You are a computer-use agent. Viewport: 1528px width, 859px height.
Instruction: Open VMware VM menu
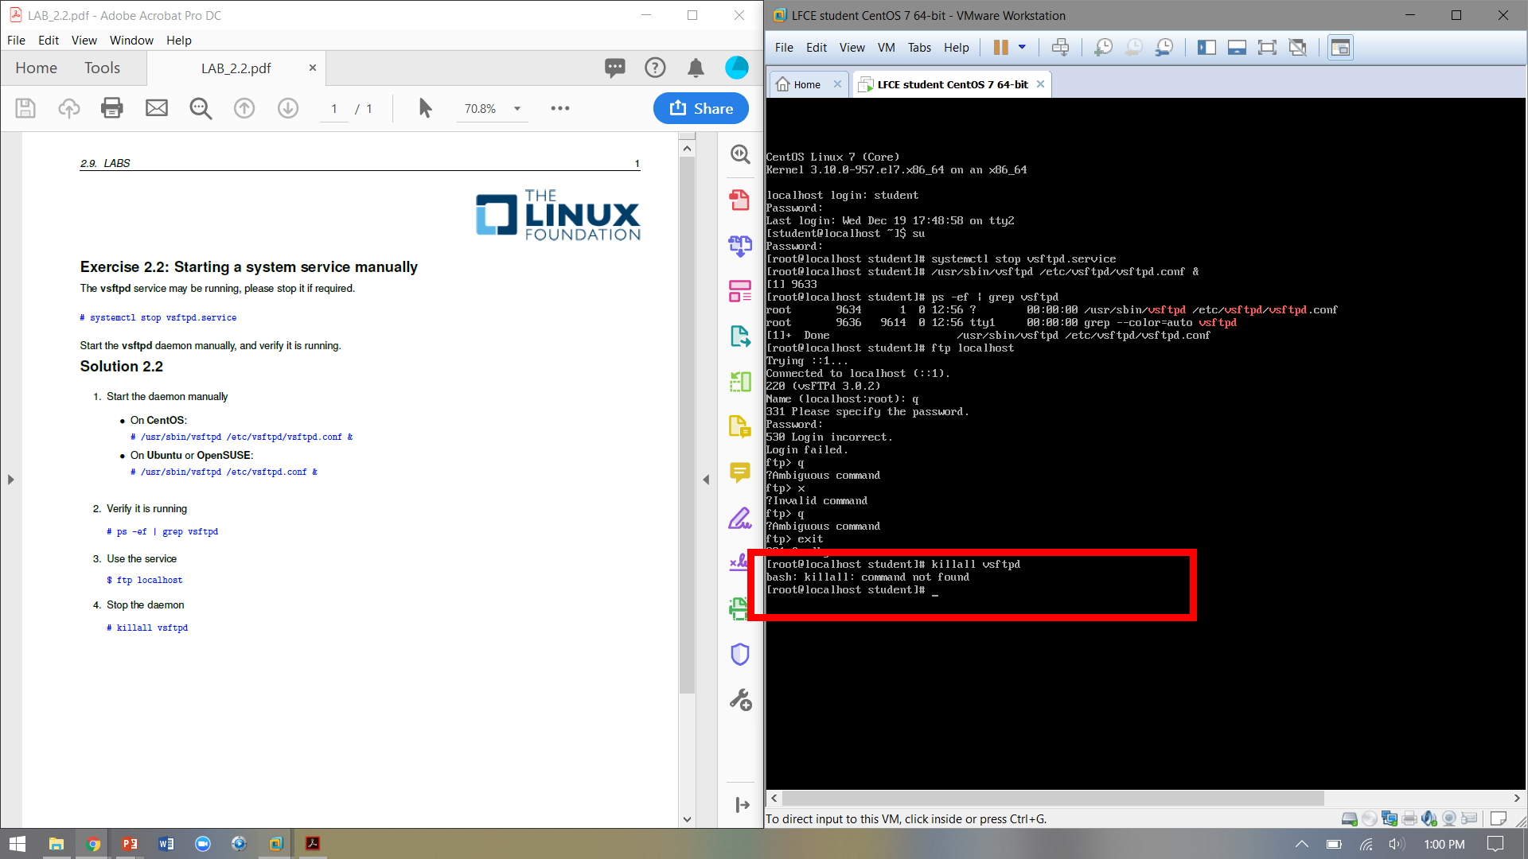click(x=886, y=48)
